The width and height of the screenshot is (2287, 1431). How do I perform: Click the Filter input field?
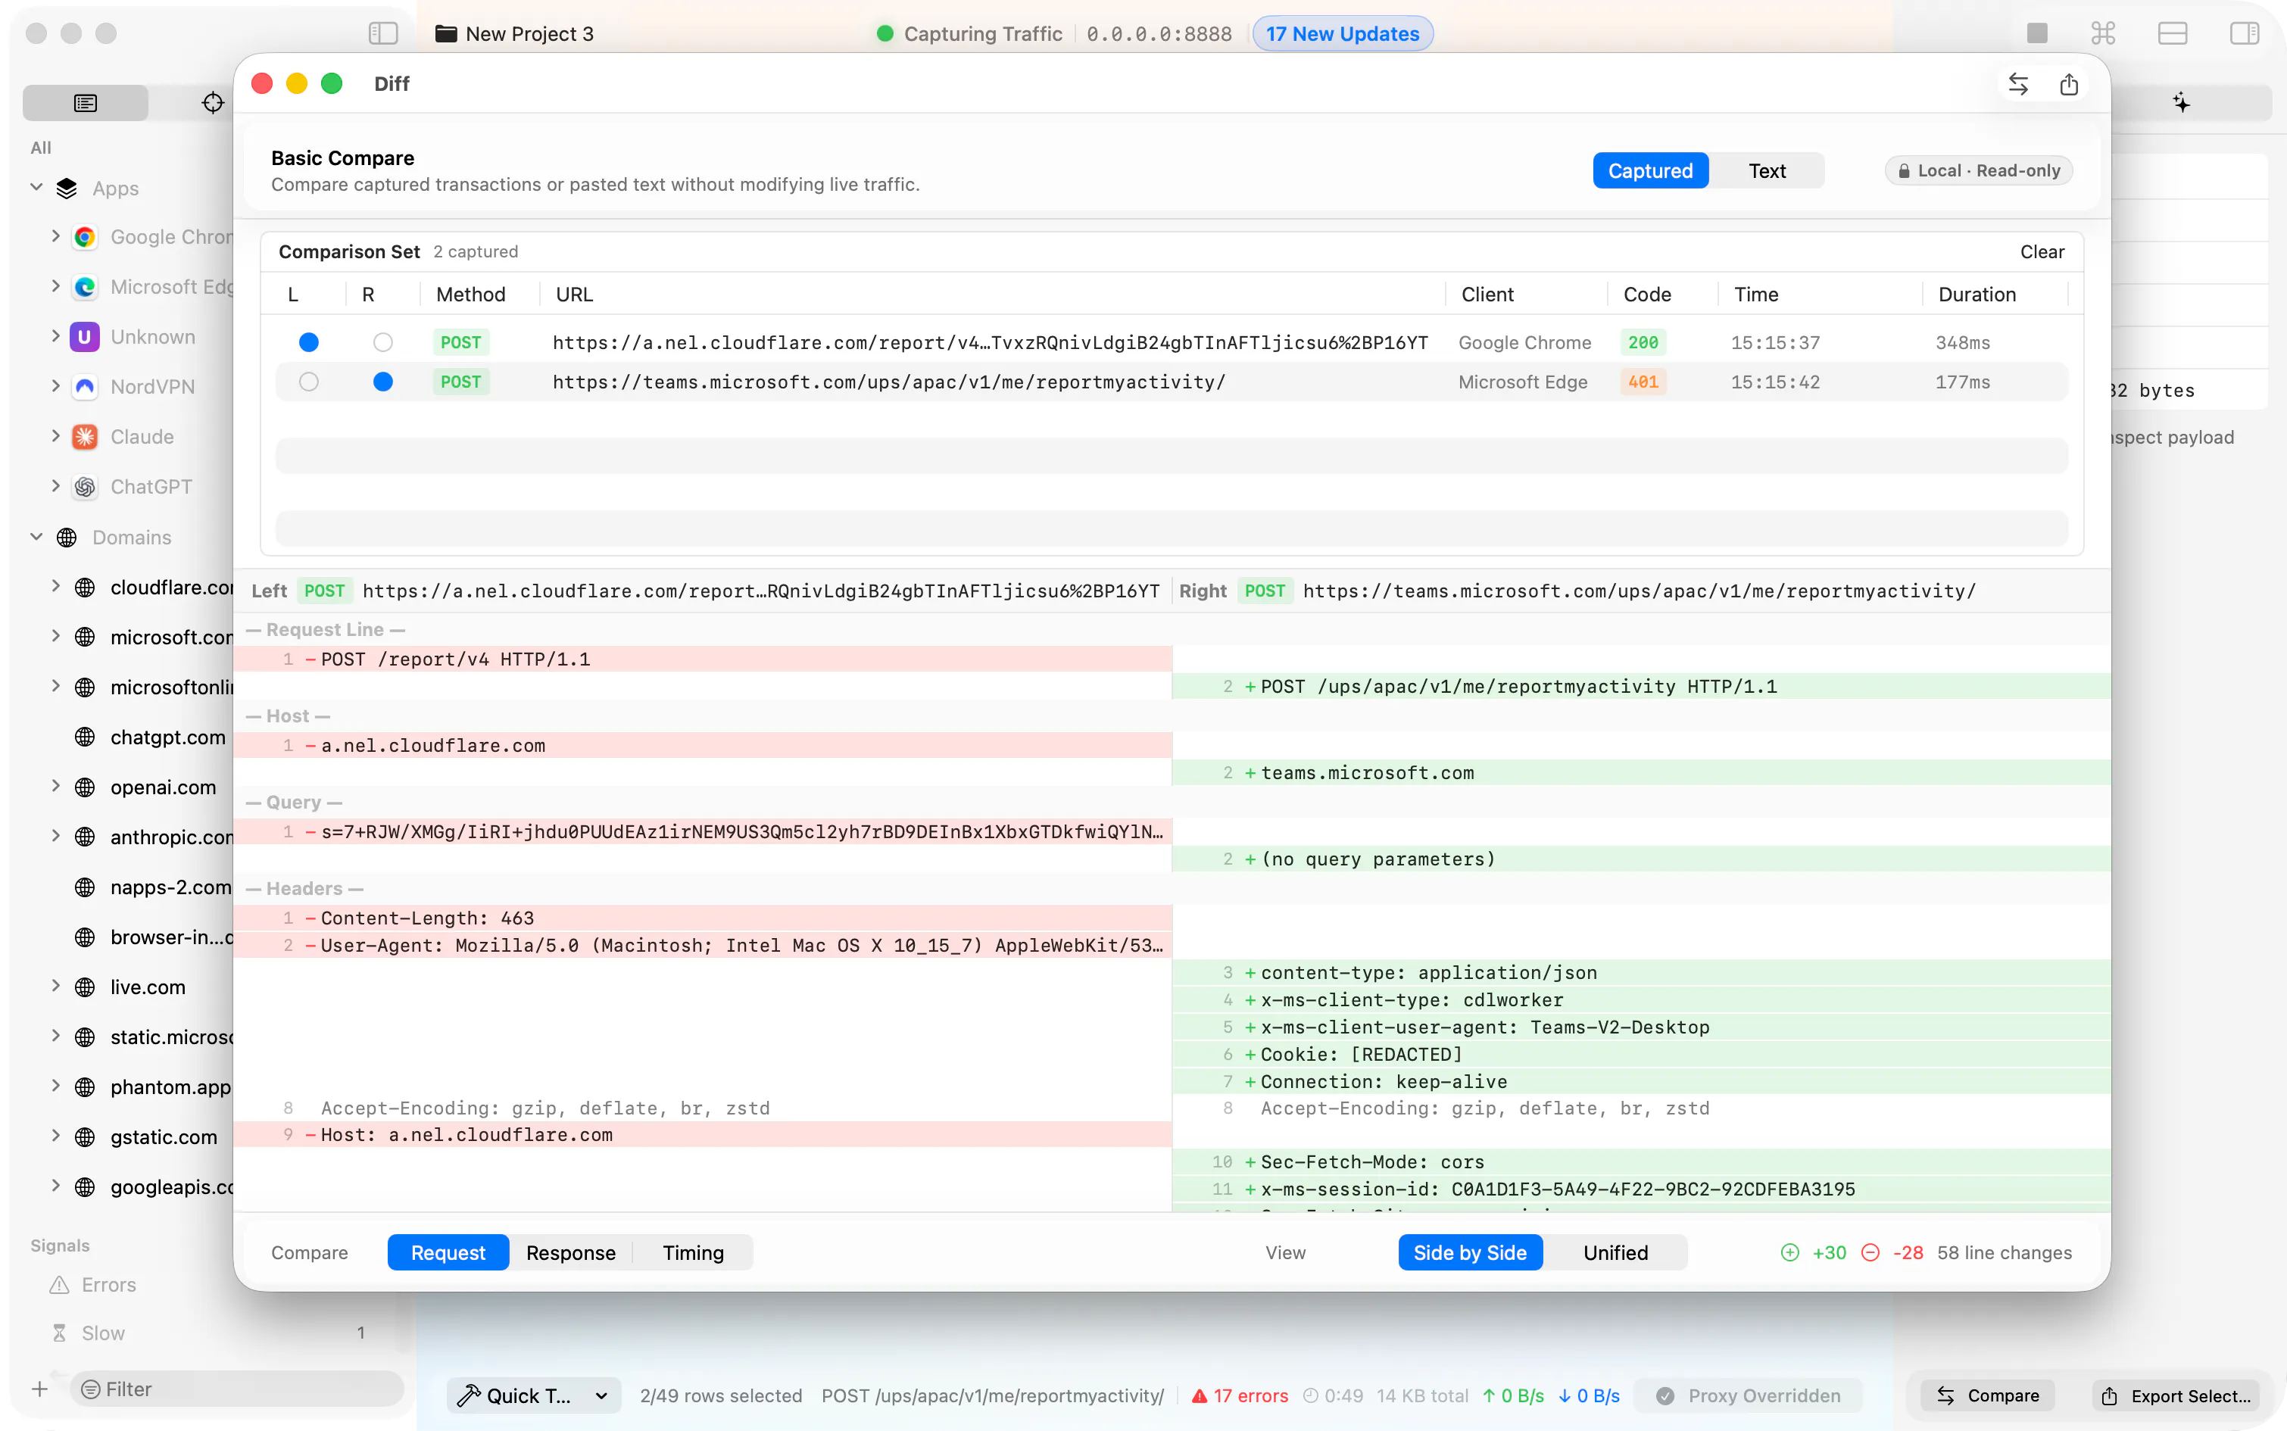(236, 1389)
